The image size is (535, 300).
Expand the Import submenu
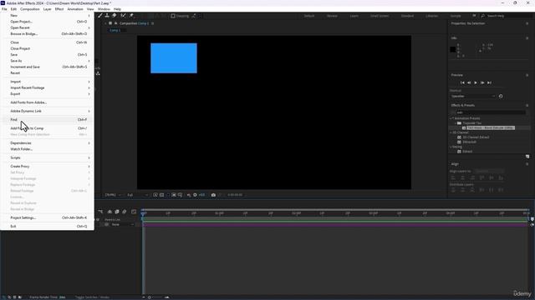47,82
